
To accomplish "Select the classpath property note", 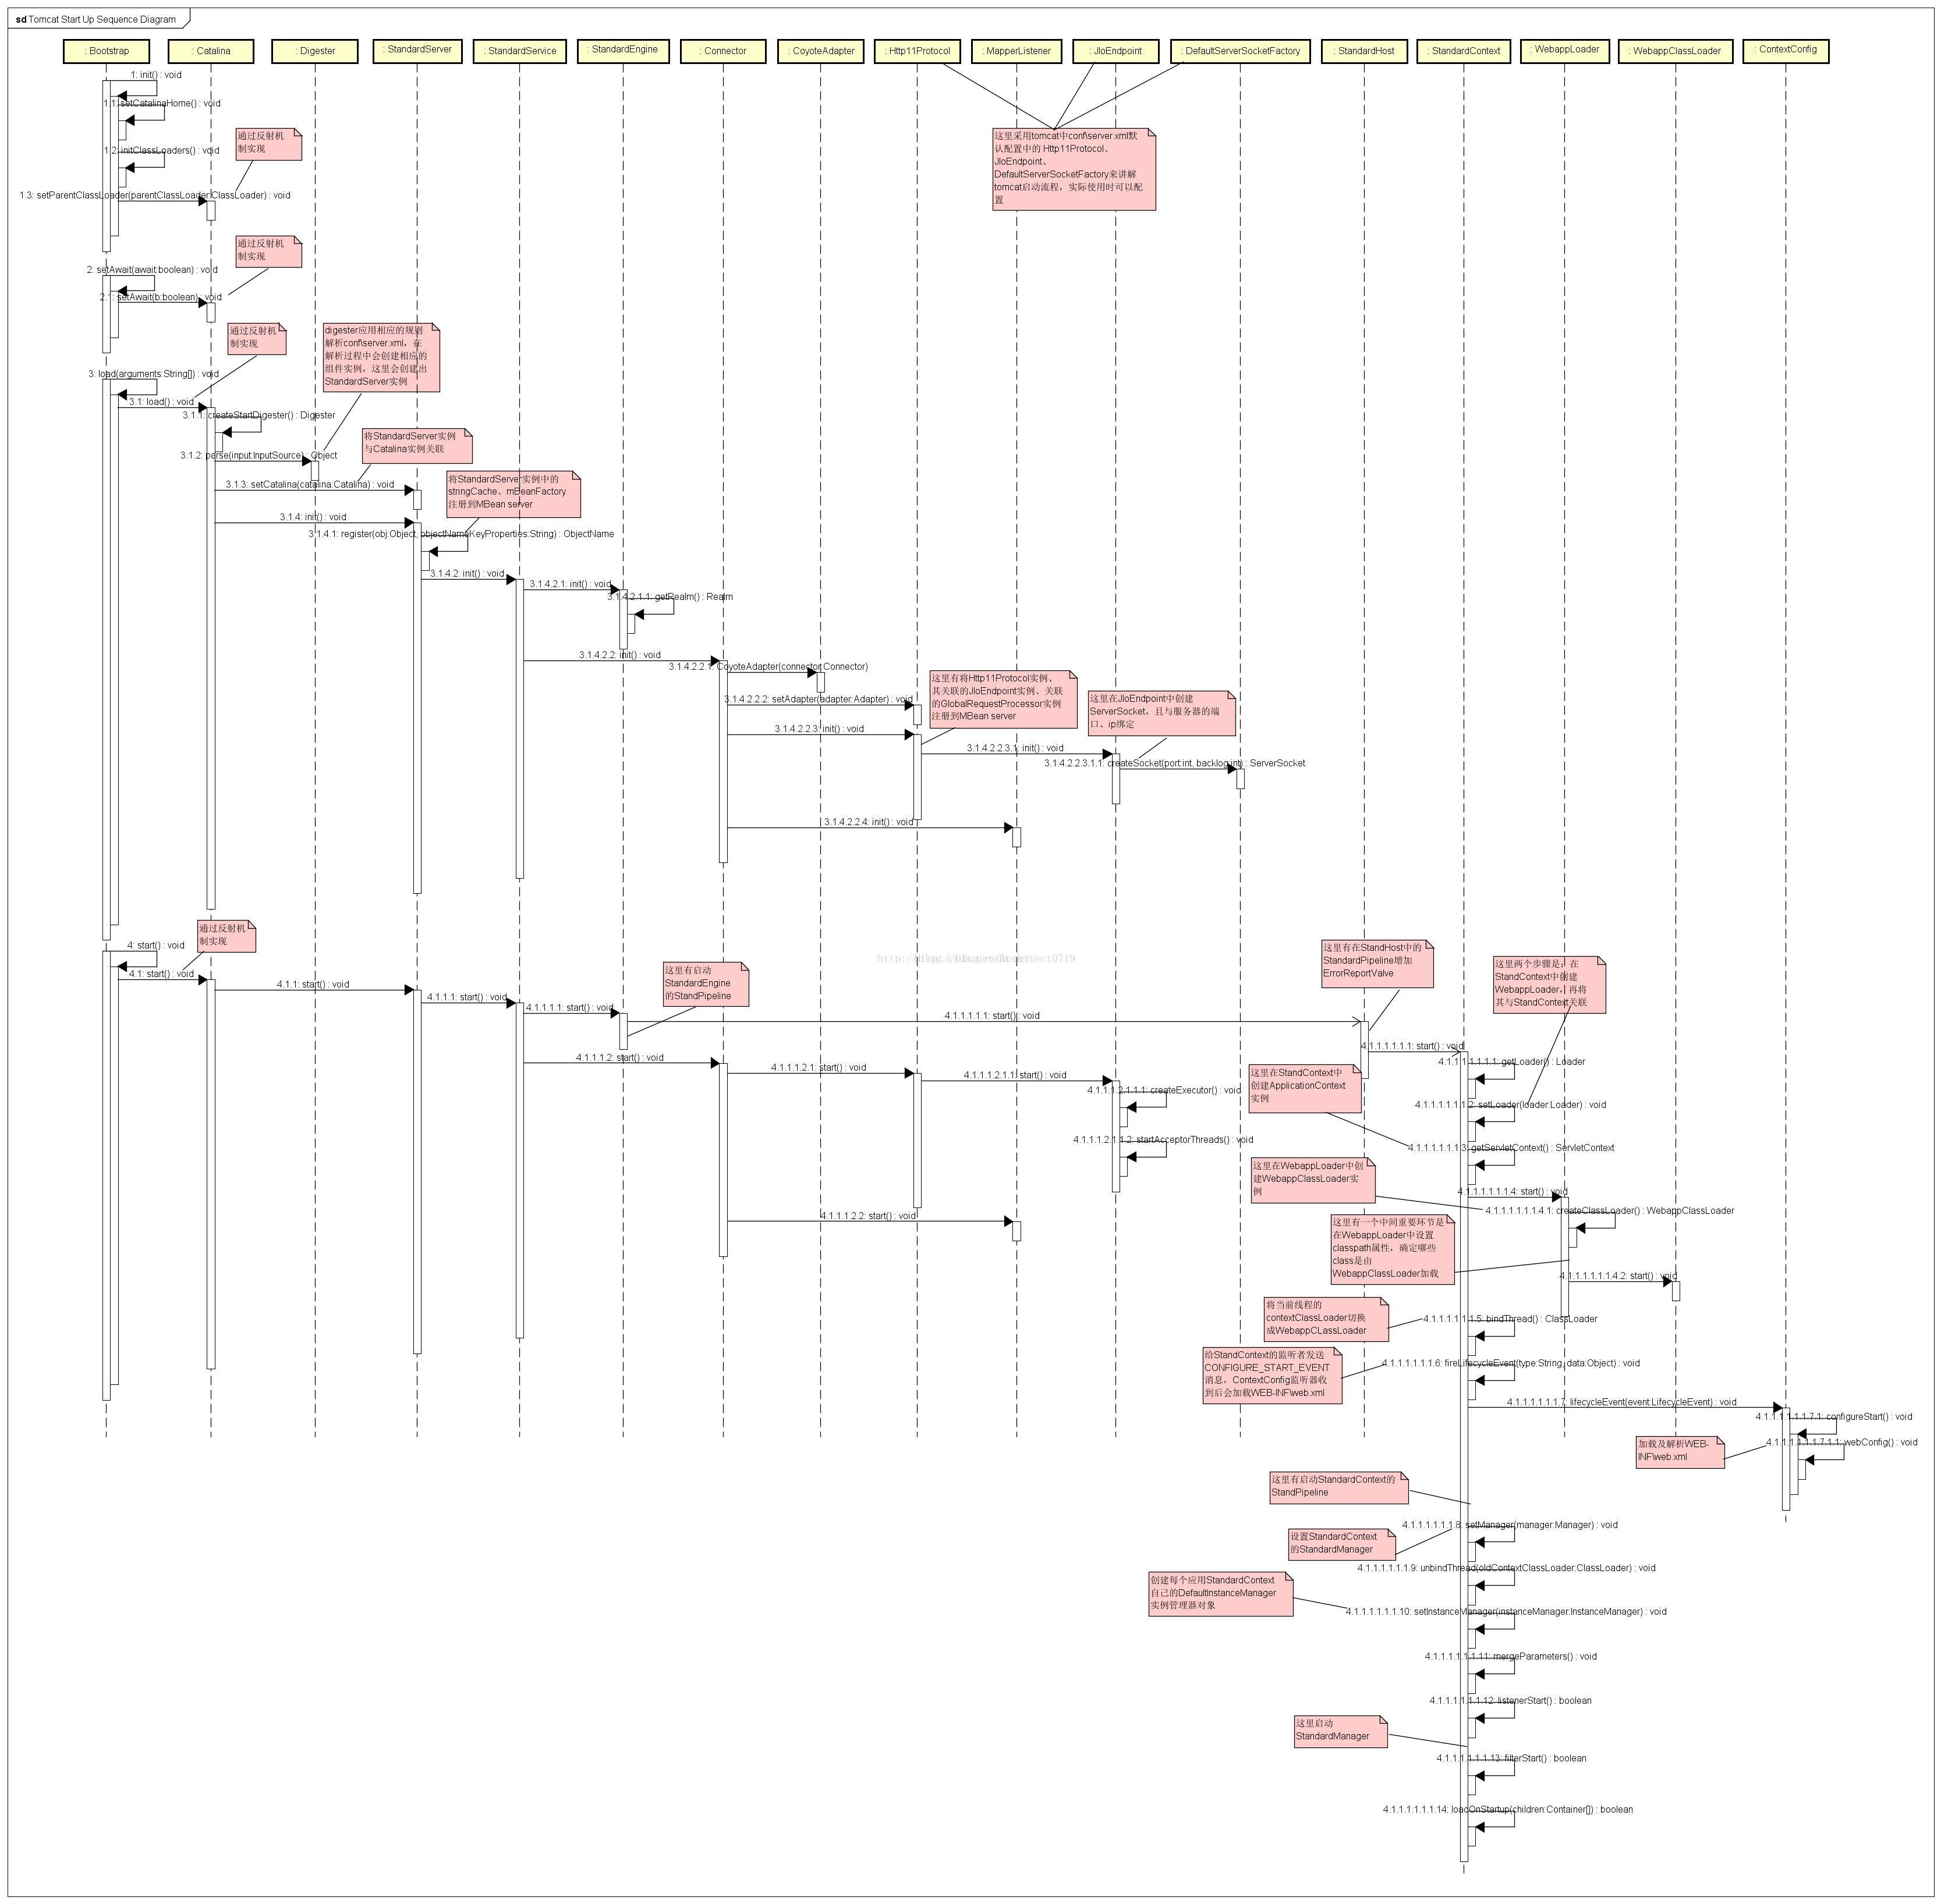I will [x=1393, y=1250].
